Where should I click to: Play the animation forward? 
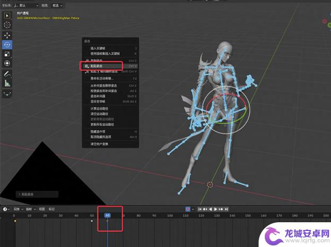pos(216,209)
